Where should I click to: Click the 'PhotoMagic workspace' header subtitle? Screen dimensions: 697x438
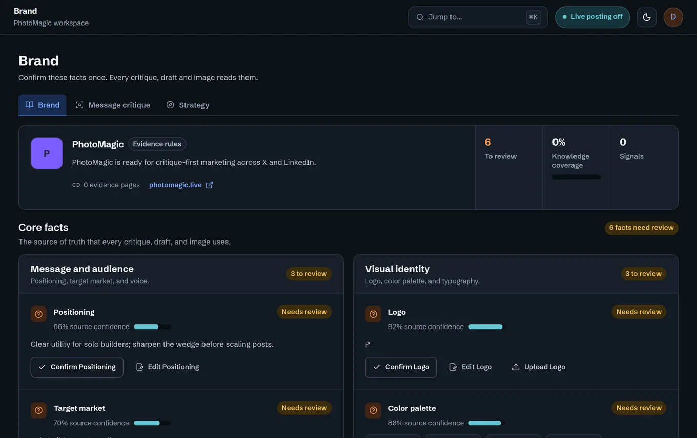pyautogui.click(x=51, y=23)
